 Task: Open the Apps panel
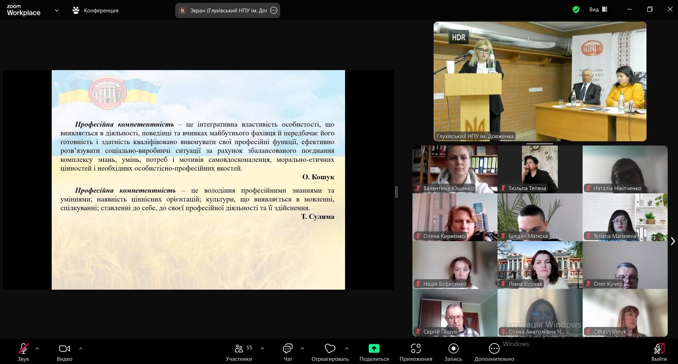[416, 349]
